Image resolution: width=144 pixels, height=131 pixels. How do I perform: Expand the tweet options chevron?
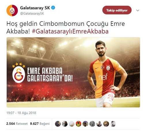pyautogui.click(x=138, y=10)
